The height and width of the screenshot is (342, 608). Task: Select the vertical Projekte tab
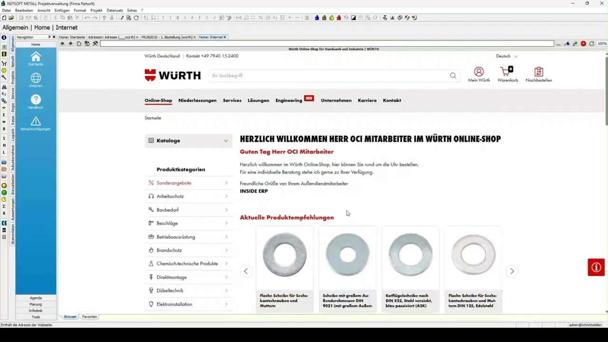point(13,77)
